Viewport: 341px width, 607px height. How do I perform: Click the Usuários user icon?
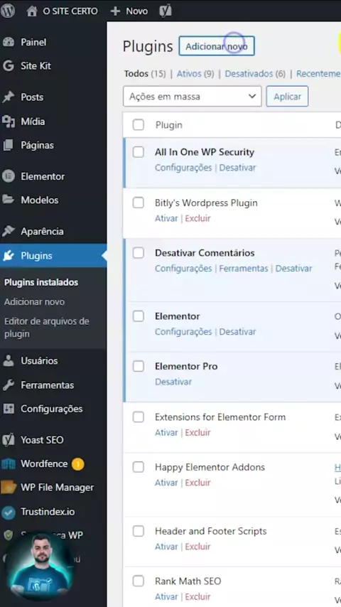(8, 361)
